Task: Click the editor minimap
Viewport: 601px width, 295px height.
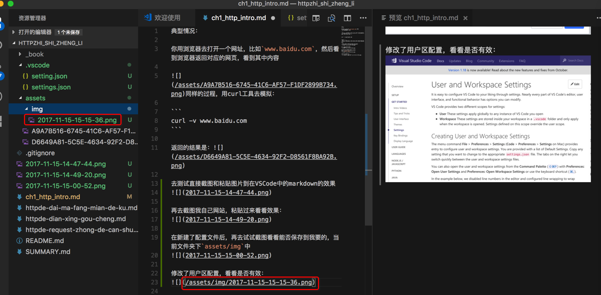Action: coord(352,42)
